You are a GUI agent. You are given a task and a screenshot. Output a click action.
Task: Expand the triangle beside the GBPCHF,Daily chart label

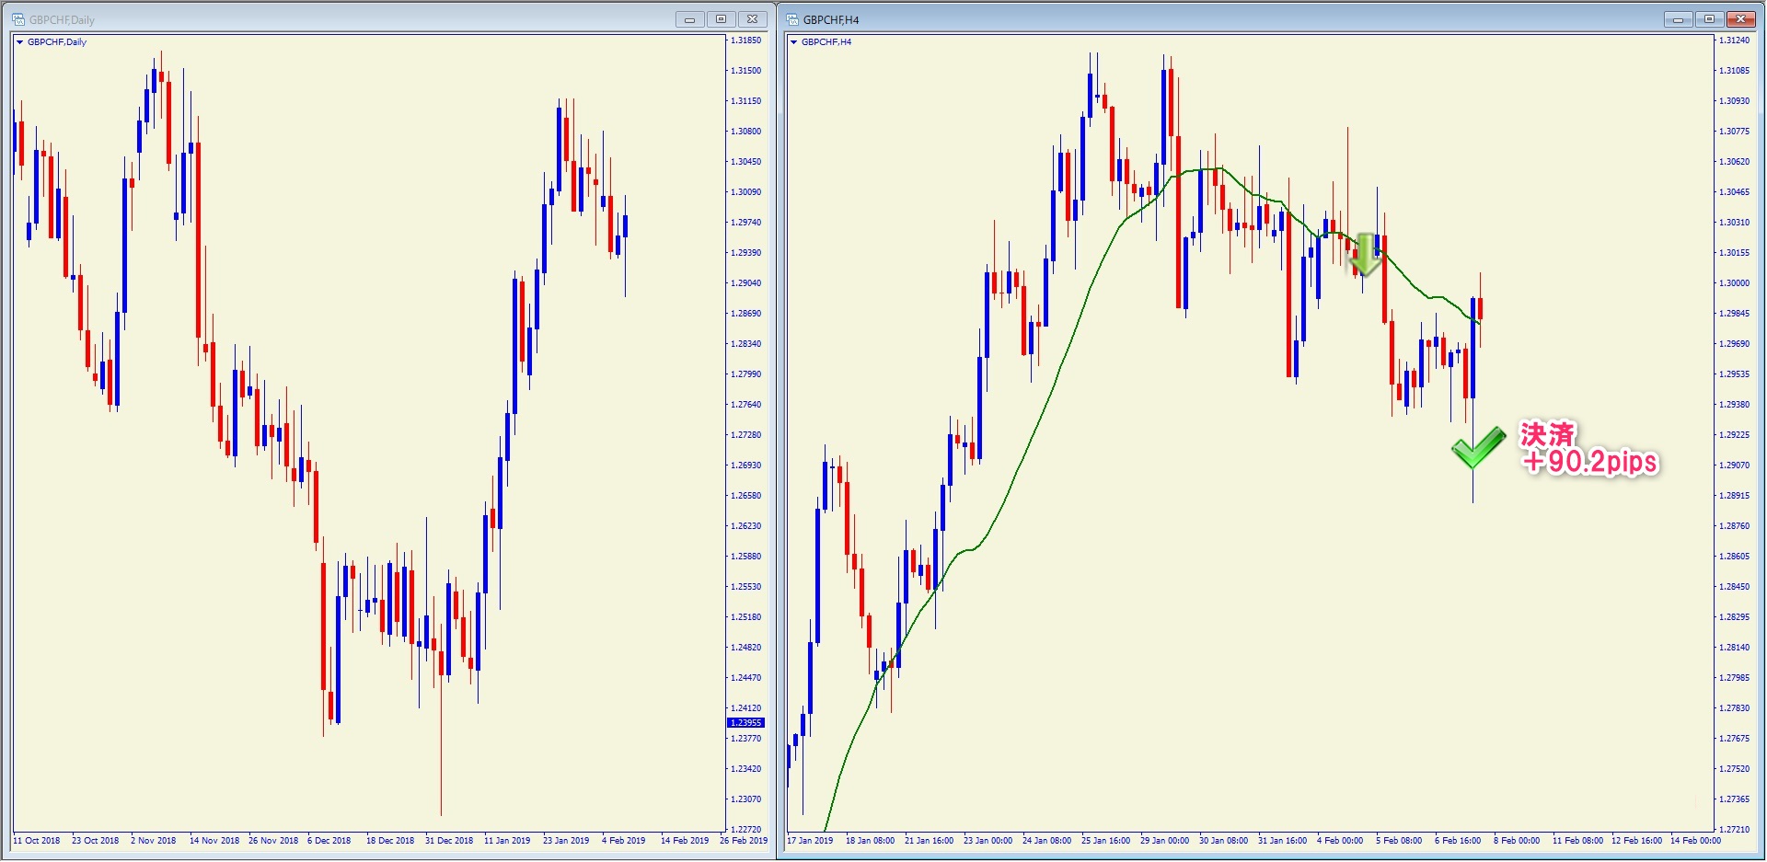pos(20,42)
